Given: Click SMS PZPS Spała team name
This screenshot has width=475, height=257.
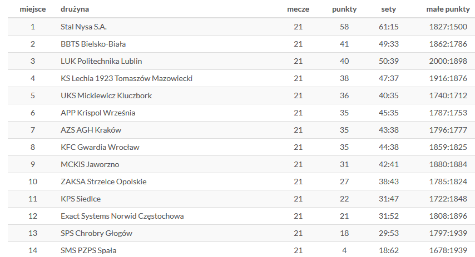Looking at the screenshot, I should click(x=88, y=251).
